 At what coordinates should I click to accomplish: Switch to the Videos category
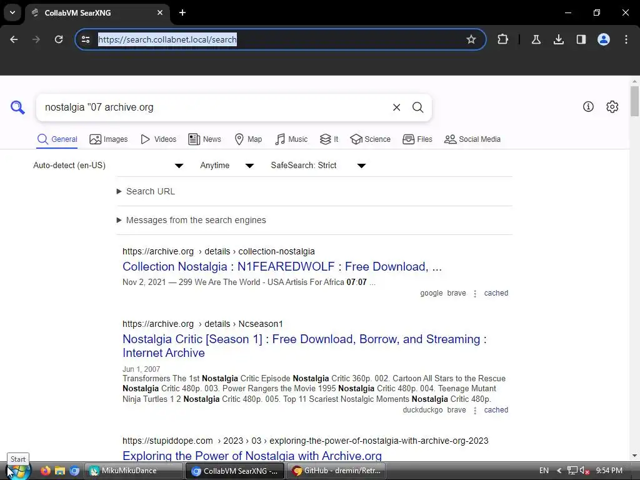pos(158,139)
